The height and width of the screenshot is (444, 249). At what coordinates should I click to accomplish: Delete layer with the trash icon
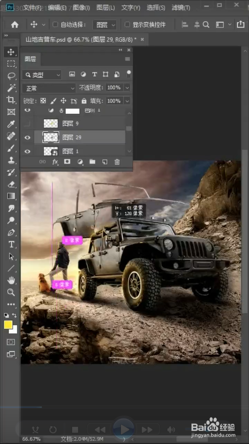(x=117, y=162)
